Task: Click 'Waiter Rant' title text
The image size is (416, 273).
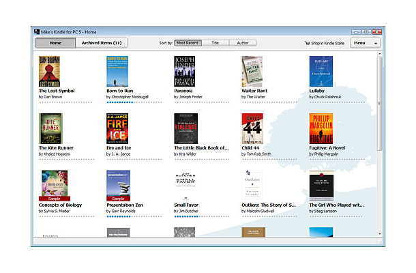Action: (x=254, y=91)
